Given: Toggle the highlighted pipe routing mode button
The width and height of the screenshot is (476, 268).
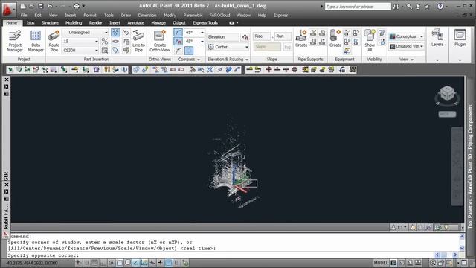Looking at the screenshot, I should [116, 32].
